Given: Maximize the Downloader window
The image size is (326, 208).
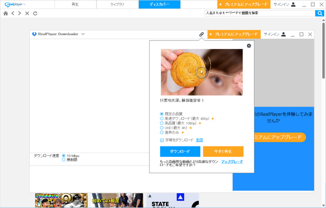Looking at the screenshot, I should pyautogui.click(x=301, y=35).
